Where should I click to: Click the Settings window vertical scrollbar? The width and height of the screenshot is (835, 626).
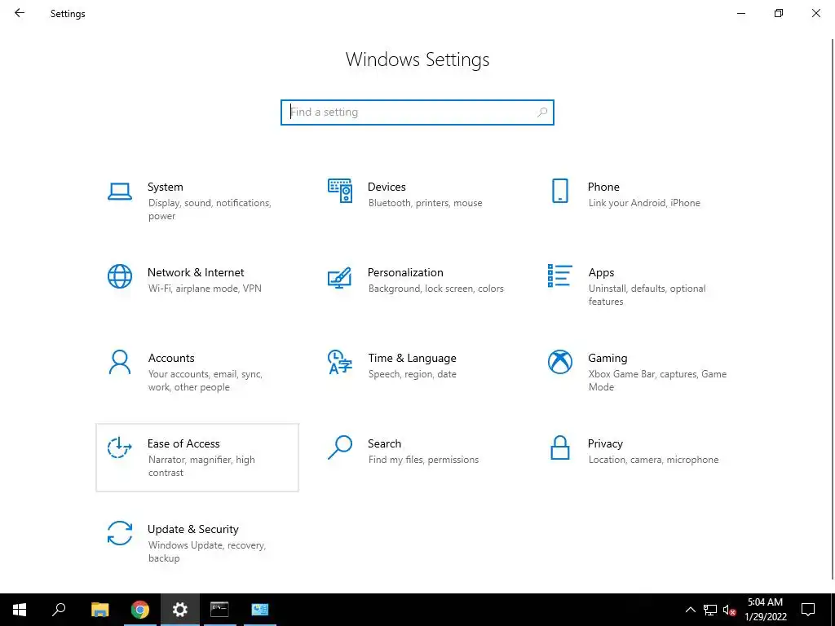click(833, 309)
